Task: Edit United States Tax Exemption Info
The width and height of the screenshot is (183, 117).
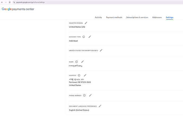Action: [101, 50]
